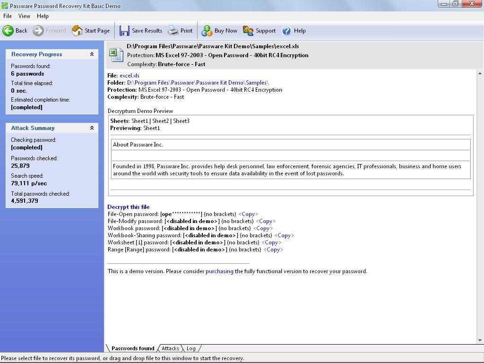Click the Recovery Progress title text
The image size is (484, 363).
pyautogui.click(x=37, y=54)
